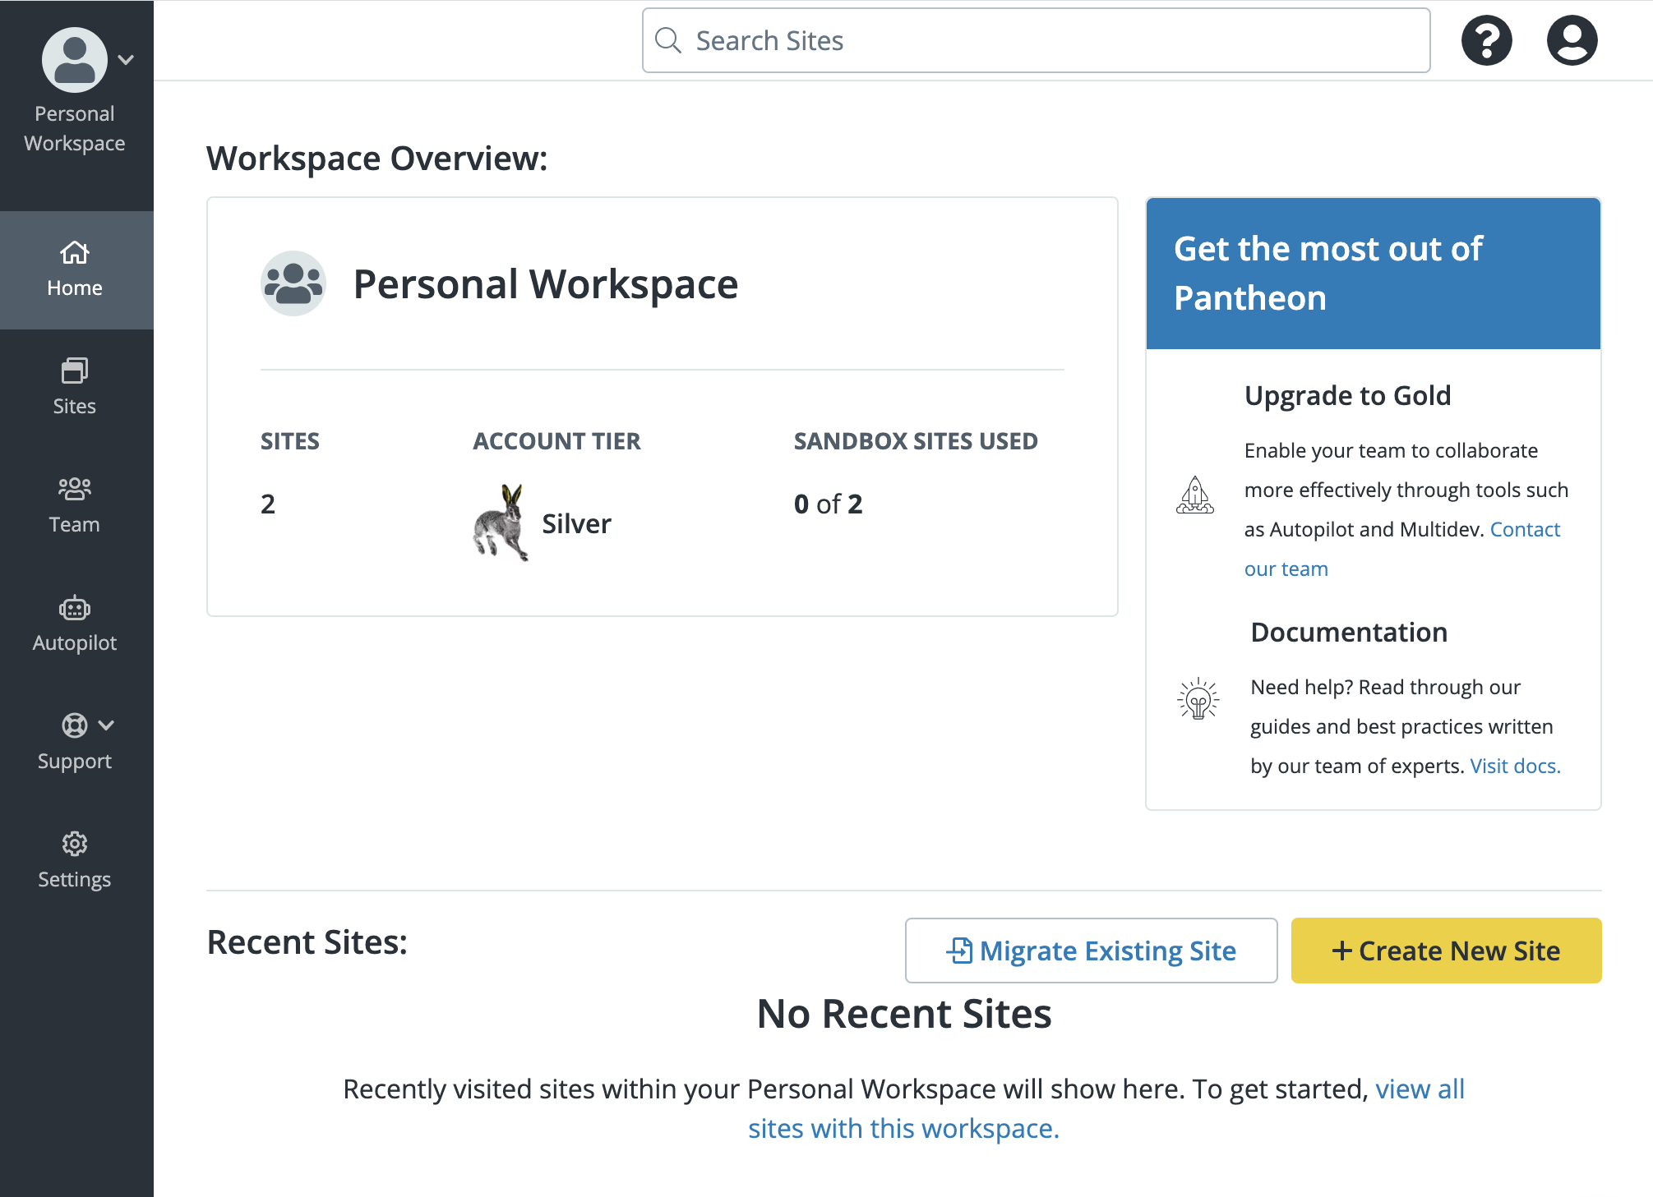Open the view all sites with this workspace link
This screenshot has width=1653, height=1197.
(x=903, y=1128)
